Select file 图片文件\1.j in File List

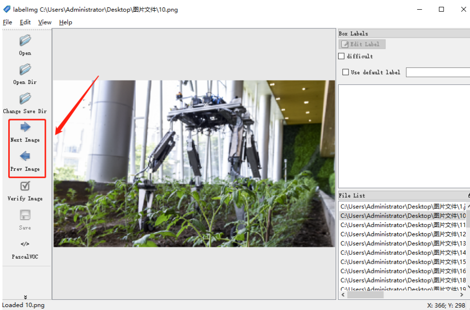pyautogui.click(x=403, y=207)
